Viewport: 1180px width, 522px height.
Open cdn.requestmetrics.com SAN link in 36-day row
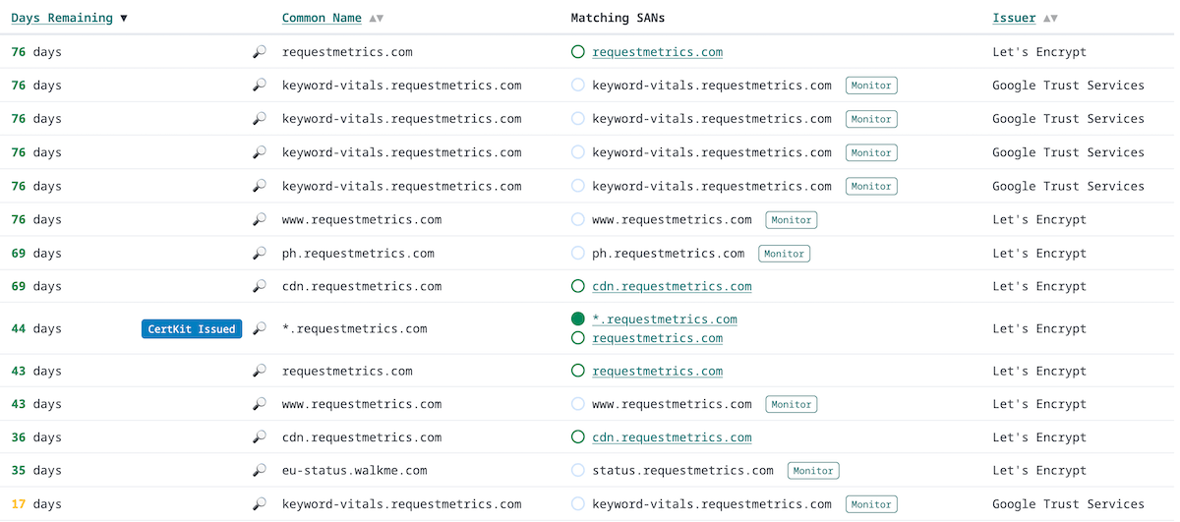coord(672,437)
